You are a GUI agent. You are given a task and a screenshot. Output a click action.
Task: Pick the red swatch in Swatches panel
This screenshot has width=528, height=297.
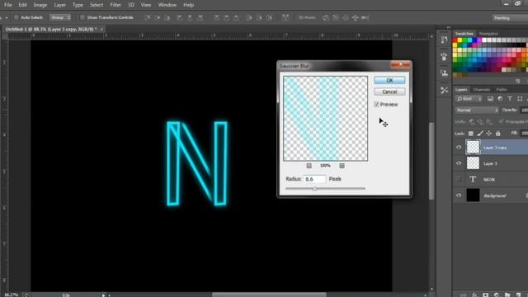click(x=455, y=40)
